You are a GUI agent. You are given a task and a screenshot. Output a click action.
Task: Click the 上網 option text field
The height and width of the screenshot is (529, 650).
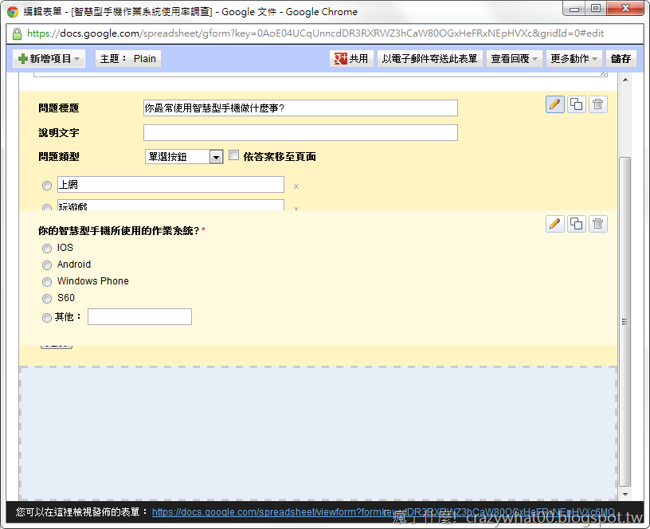coord(170,185)
